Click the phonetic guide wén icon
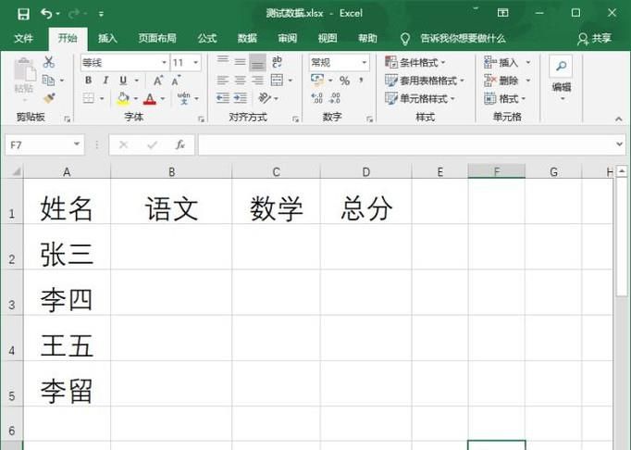Viewport: 631px width, 450px height. [184, 98]
